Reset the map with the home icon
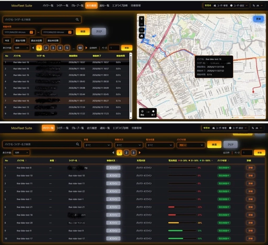The width and height of the screenshot is (268, 245). 142,36
